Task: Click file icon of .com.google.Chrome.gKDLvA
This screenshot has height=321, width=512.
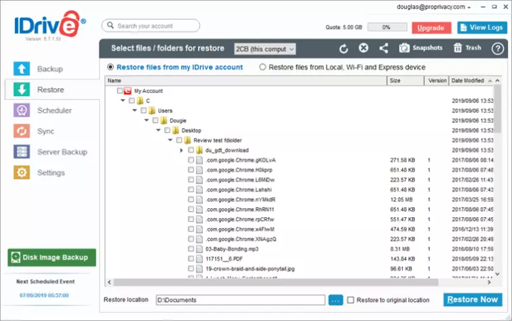Action: point(199,160)
